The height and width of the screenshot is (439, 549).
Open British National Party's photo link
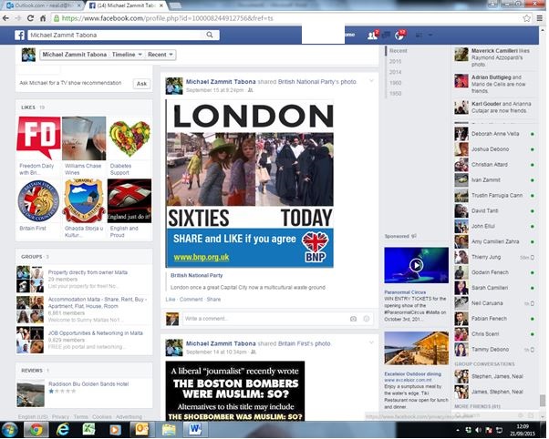tap(316, 81)
